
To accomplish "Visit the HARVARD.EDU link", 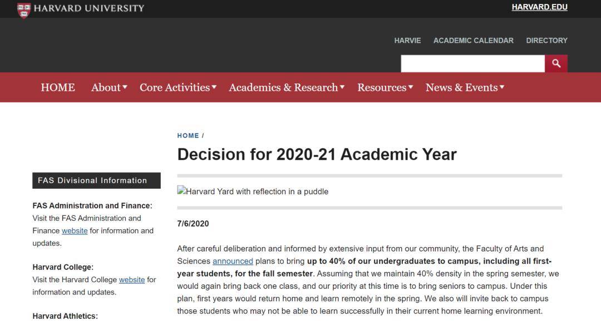I will (x=539, y=7).
